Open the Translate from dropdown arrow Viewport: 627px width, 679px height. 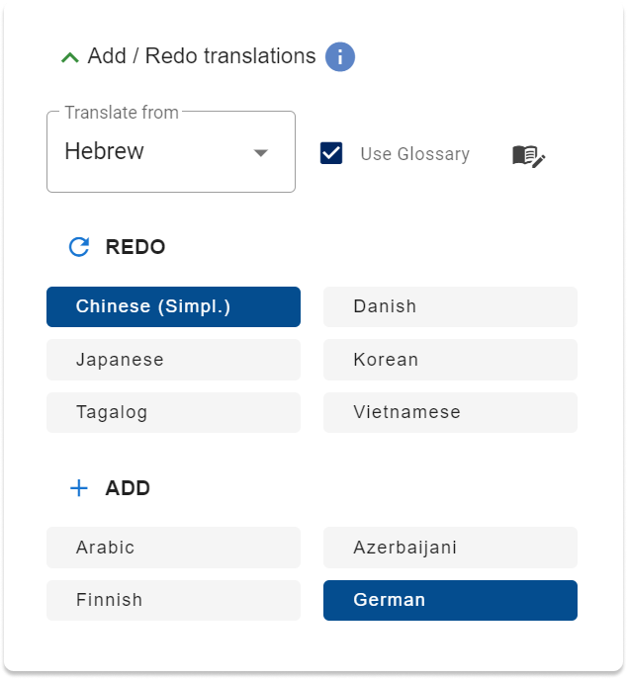(x=261, y=152)
